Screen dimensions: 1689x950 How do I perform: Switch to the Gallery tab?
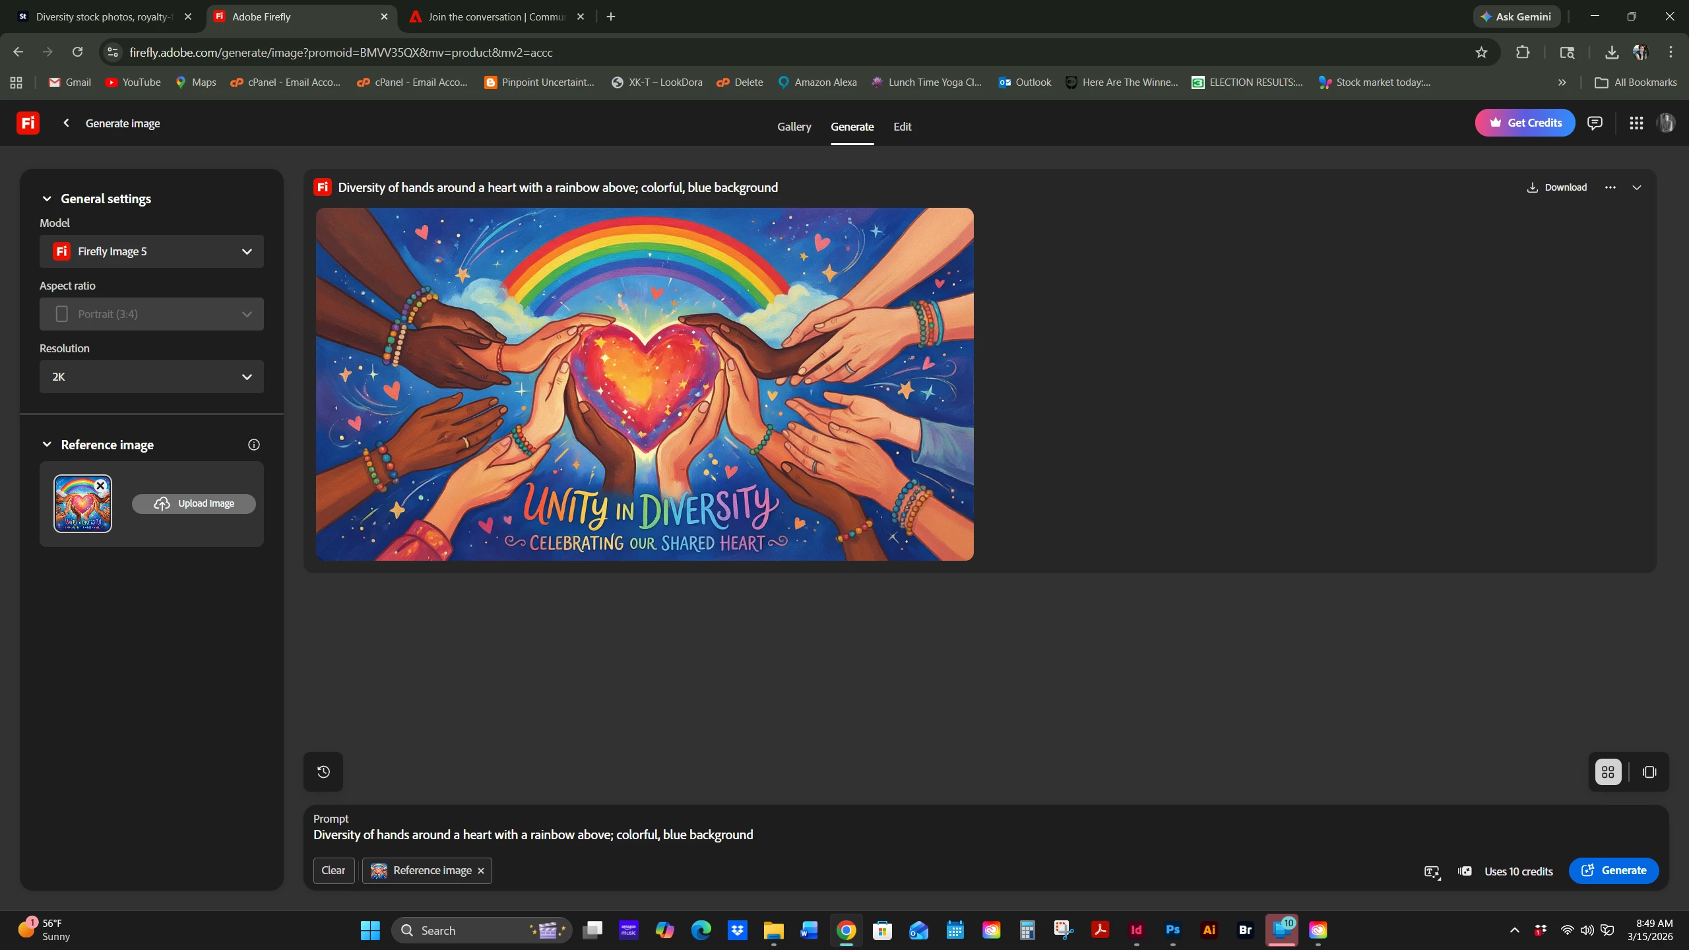click(794, 127)
